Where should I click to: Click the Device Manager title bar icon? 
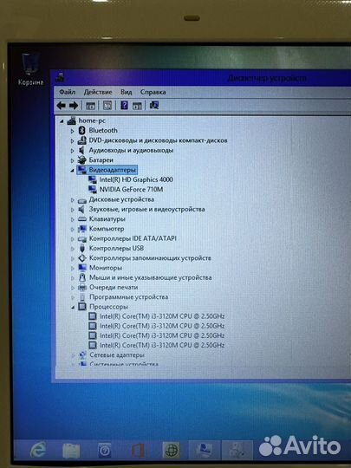point(60,77)
